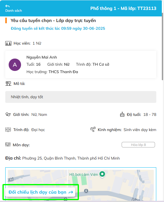Click the purple avatar with letter A
This screenshot has height=202, width=164.
[x=15, y=65]
